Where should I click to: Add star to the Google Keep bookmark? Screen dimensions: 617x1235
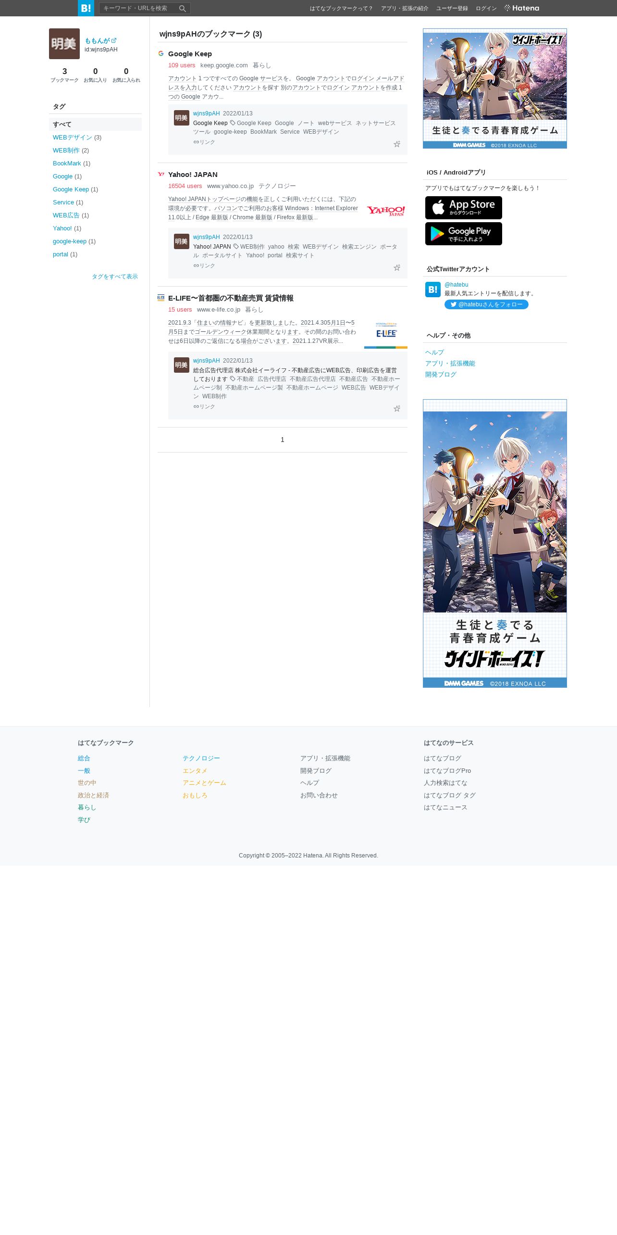[x=397, y=144]
